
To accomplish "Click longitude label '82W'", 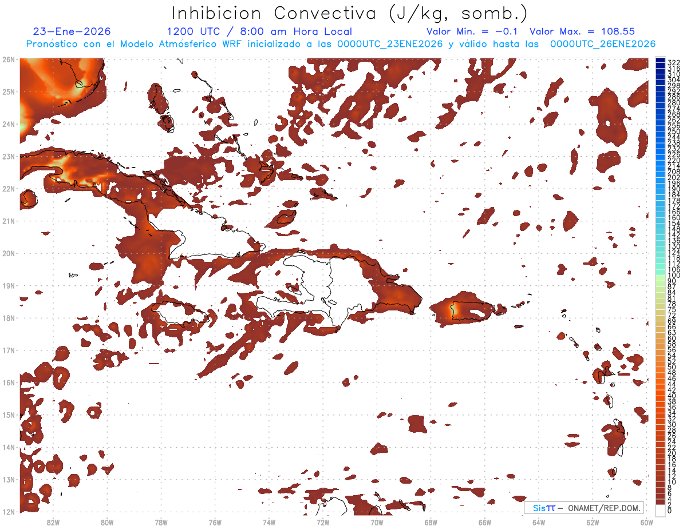I will 53,522.
